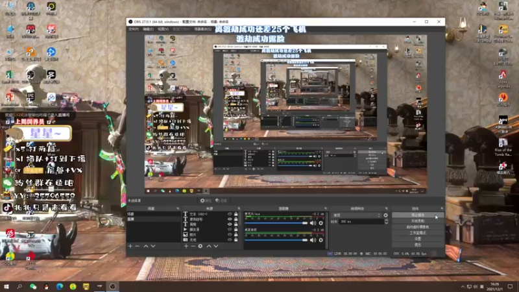Viewport: 519px width, 292px height.
Task: Remove the selected scene with the minus icon
Action: [137, 246]
